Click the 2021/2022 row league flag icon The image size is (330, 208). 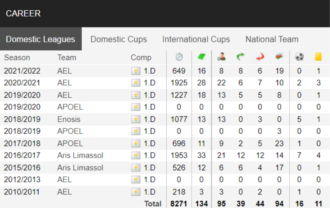(136, 71)
